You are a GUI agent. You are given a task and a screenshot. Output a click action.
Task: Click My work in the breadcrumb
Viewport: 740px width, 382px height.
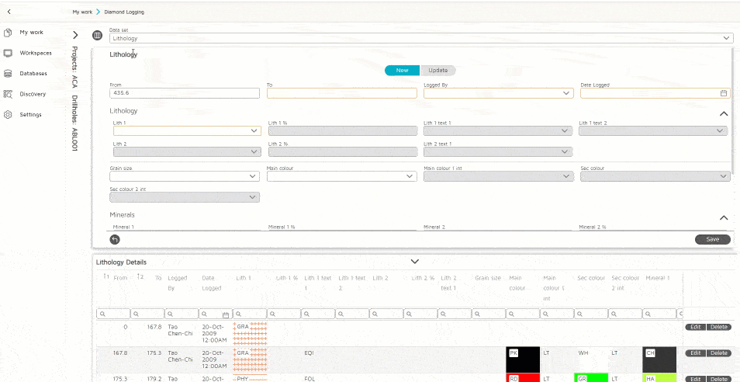(81, 12)
